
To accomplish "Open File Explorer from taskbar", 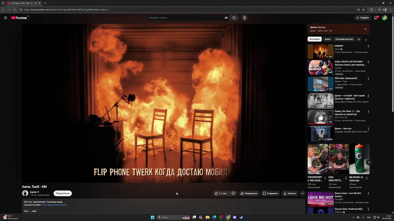I will (207, 217).
